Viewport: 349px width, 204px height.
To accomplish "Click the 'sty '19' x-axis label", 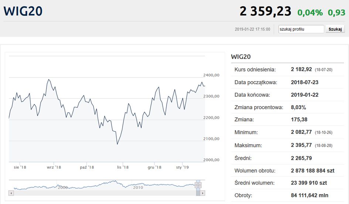I will pos(182,167).
